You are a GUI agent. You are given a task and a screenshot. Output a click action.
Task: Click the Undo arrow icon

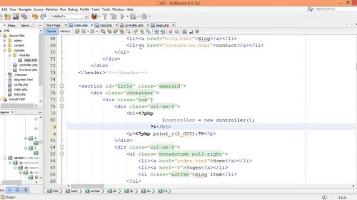[35, 16]
